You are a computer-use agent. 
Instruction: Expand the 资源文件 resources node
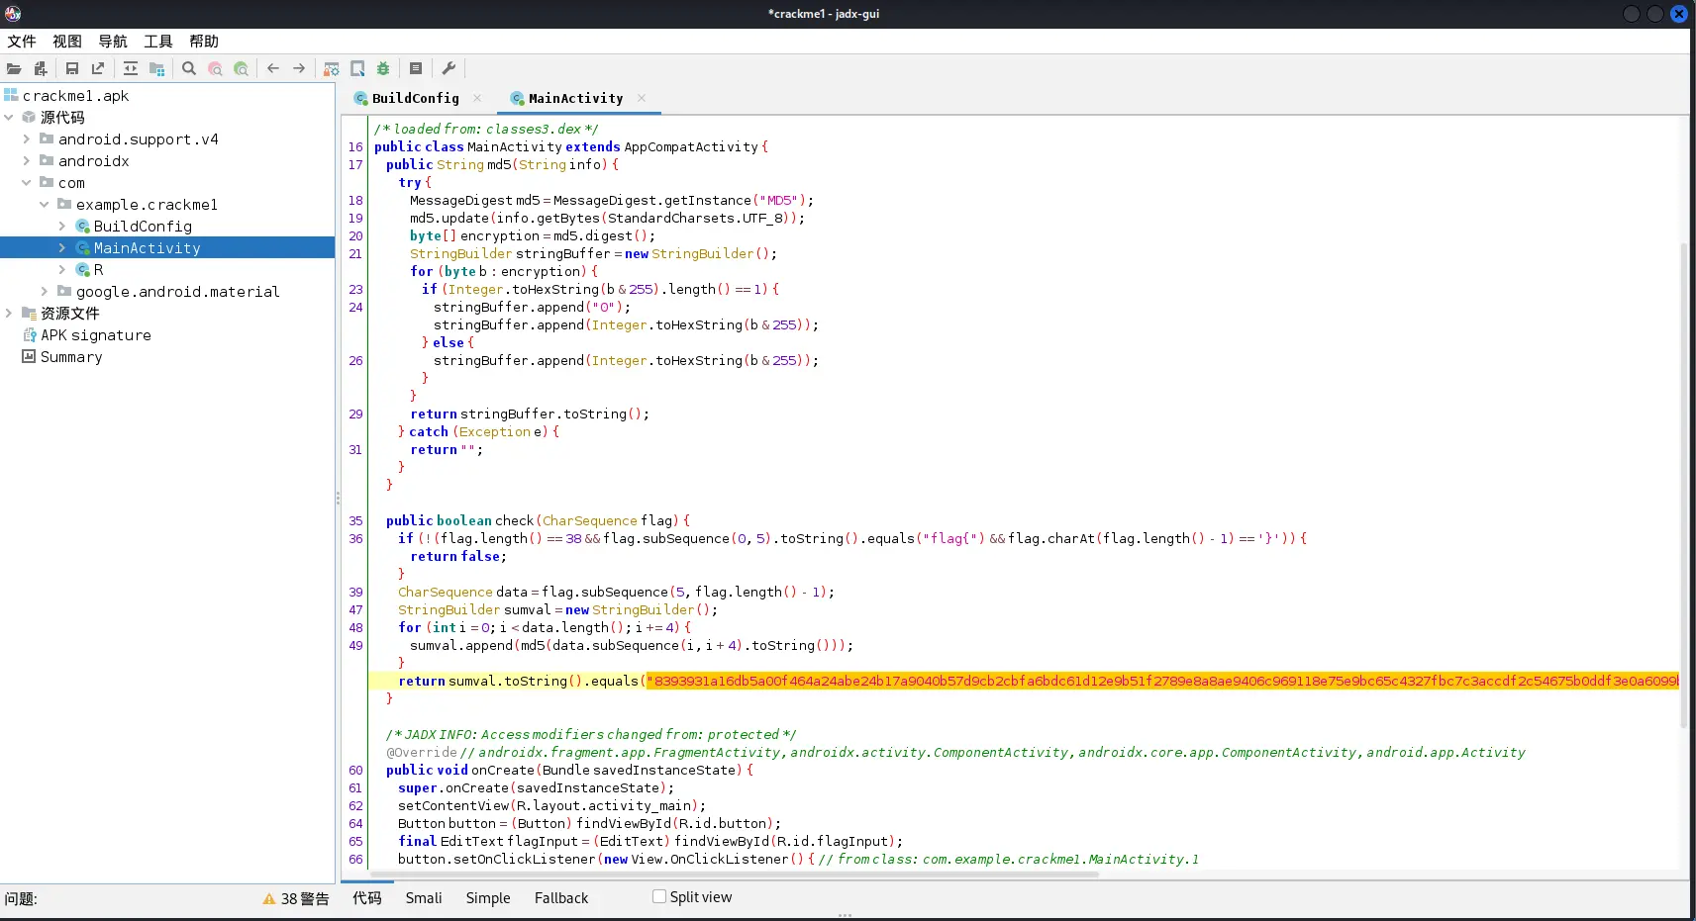(9, 314)
